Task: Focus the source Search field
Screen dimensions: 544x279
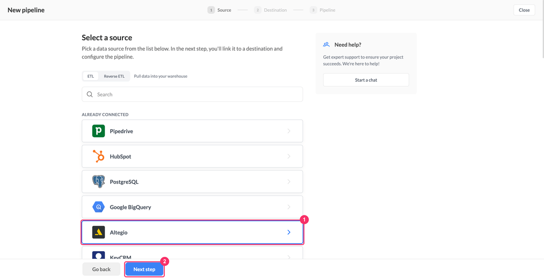Action: click(192, 94)
